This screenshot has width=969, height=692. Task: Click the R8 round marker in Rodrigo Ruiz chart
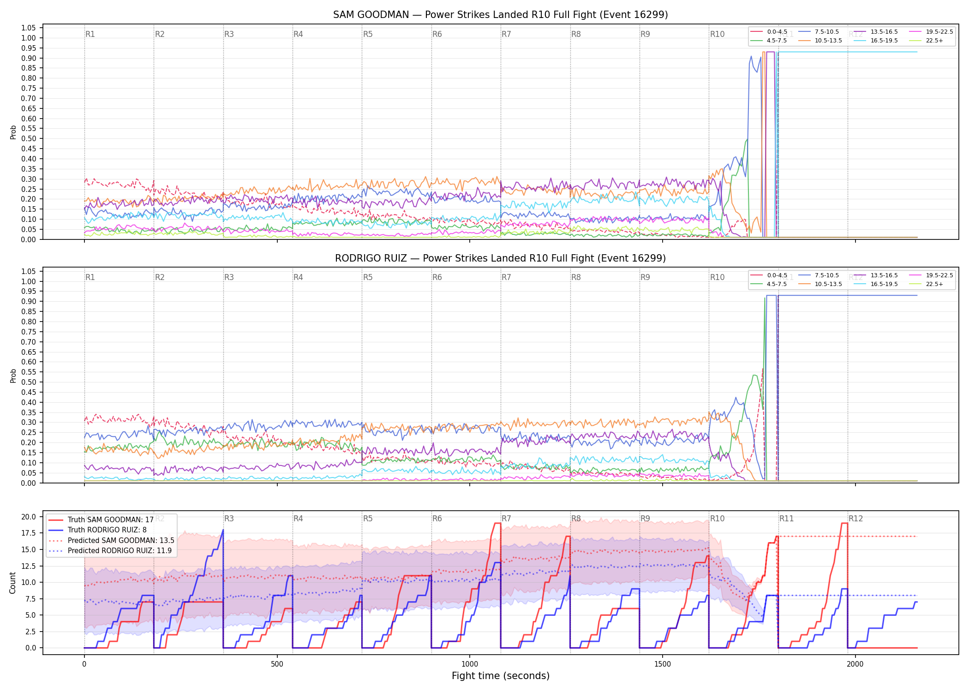click(576, 277)
